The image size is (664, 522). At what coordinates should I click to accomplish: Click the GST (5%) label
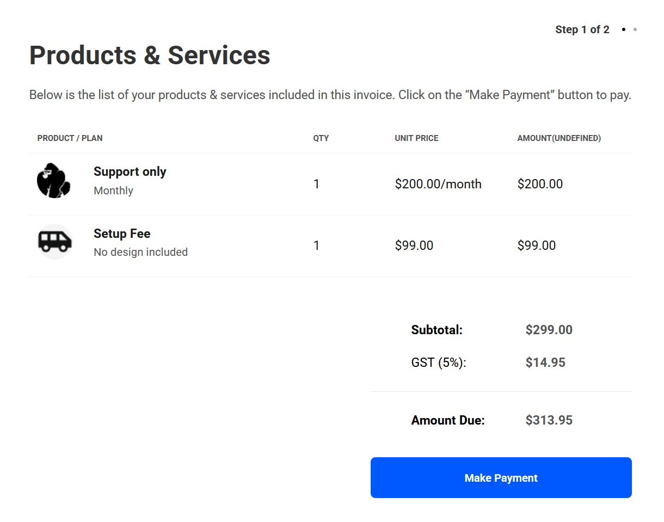pos(439,363)
